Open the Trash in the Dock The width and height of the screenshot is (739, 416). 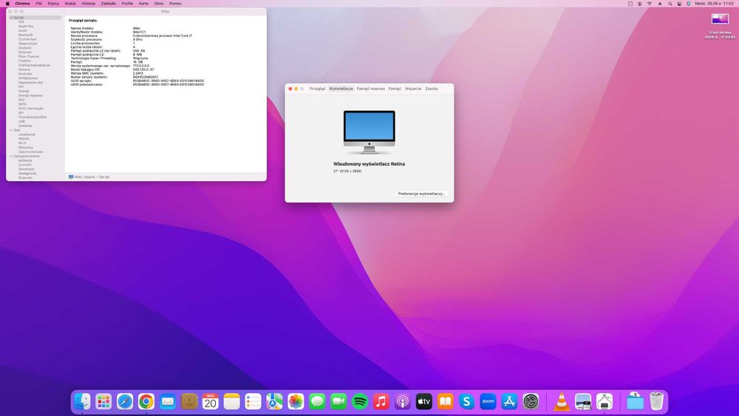pyautogui.click(x=656, y=401)
